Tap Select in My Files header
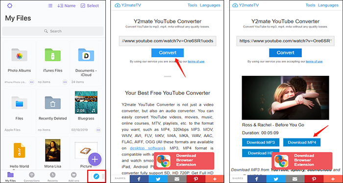Screen dimensions: 343x183 pyautogui.click(x=90, y=6)
